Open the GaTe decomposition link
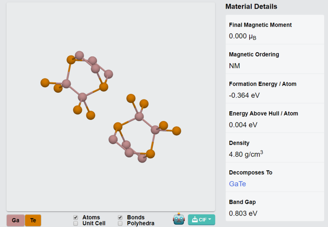 pos(237,184)
